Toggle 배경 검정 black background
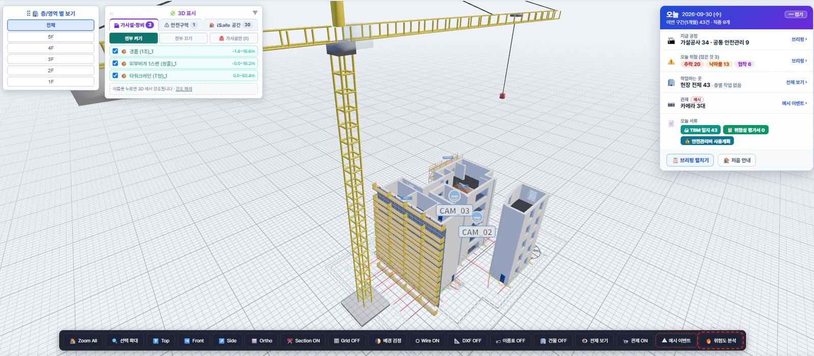The height and width of the screenshot is (356, 814). click(388, 341)
